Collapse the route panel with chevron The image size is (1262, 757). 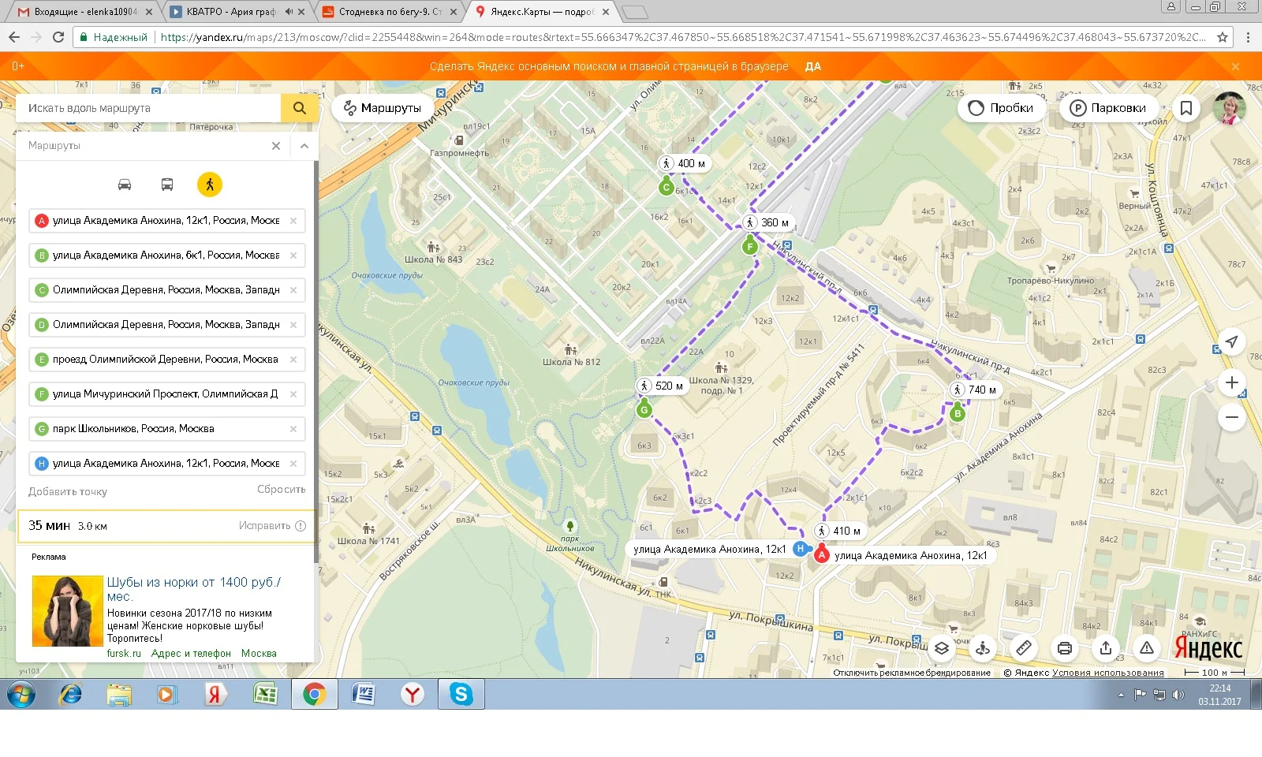tap(304, 146)
